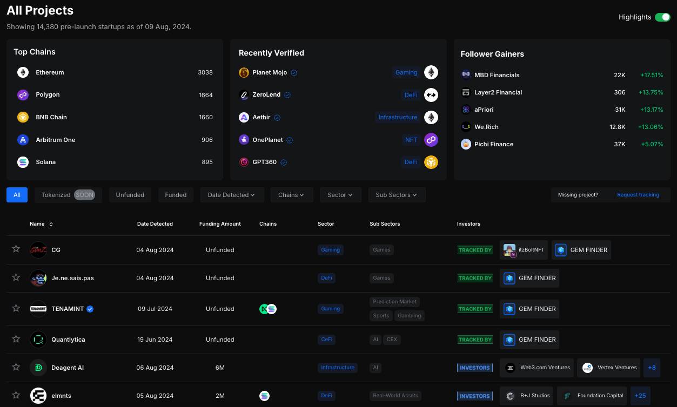Click the Pichi Finance logo icon
Viewport: 677px width, 407px height.
click(x=466, y=144)
